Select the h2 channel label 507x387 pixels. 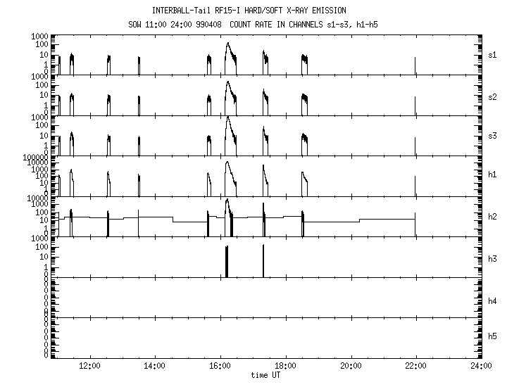[x=492, y=217]
